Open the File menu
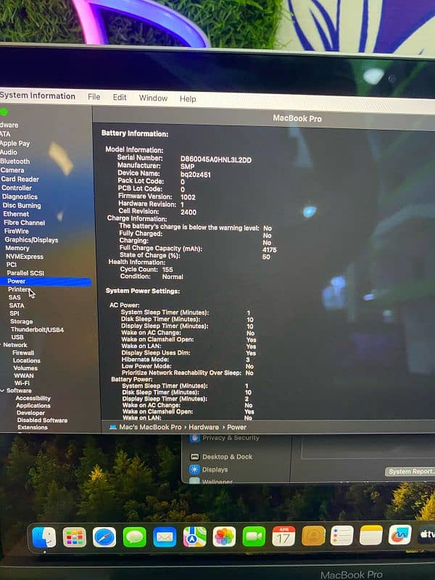 94,97
